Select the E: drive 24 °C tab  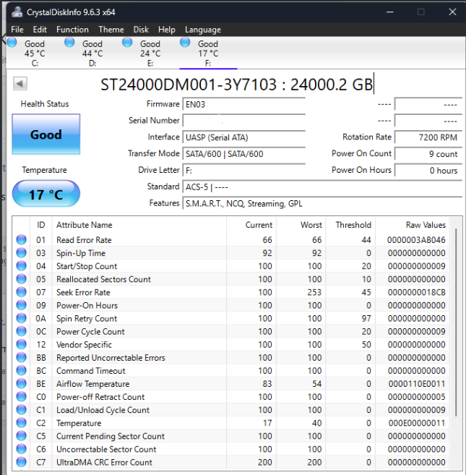pyautogui.click(x=150, y=54)
